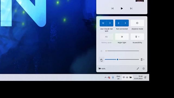Viewport: 174px width, 98px height.
Task: Select a sound output device
Action: (142, 60)
